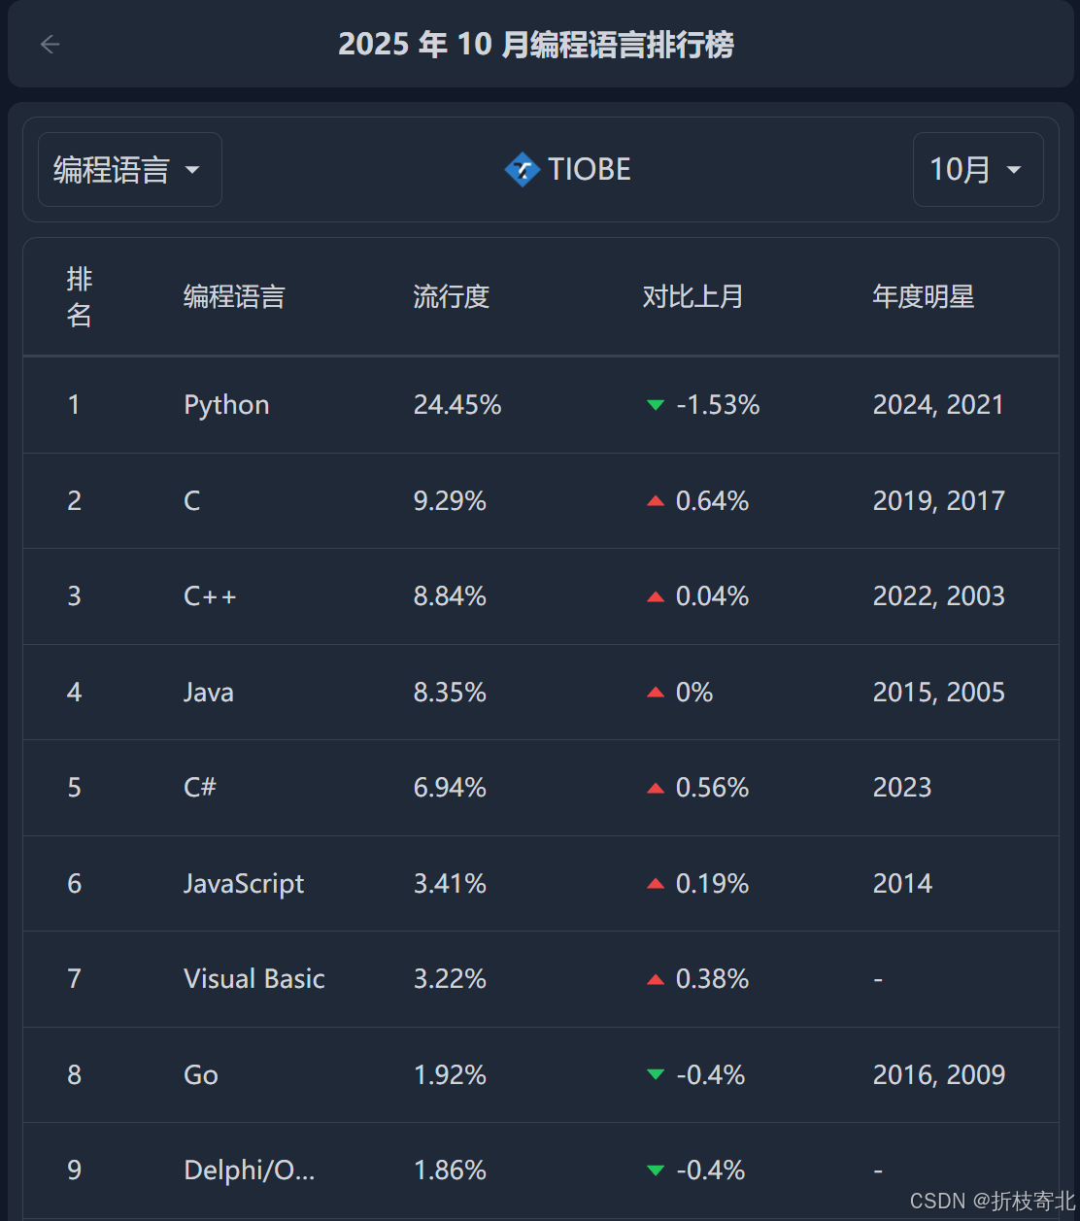Click green down arrow in Delphi row
Image resolution: width=1080 pixels, height=1221 pixels.
pyautogui.click(x=656, y=1170)
